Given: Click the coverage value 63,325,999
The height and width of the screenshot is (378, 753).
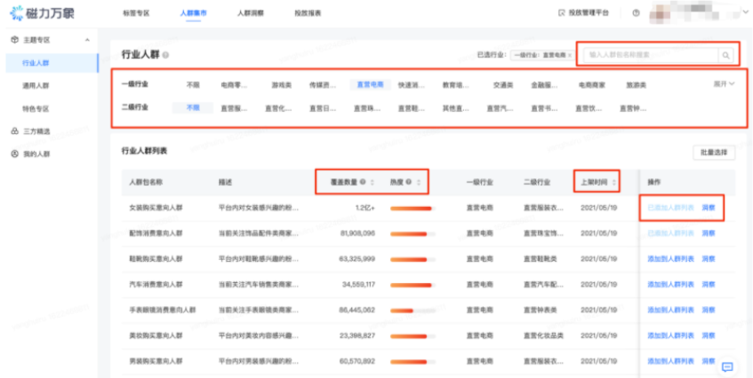Looking at the screenshot, I should [357, 259].
